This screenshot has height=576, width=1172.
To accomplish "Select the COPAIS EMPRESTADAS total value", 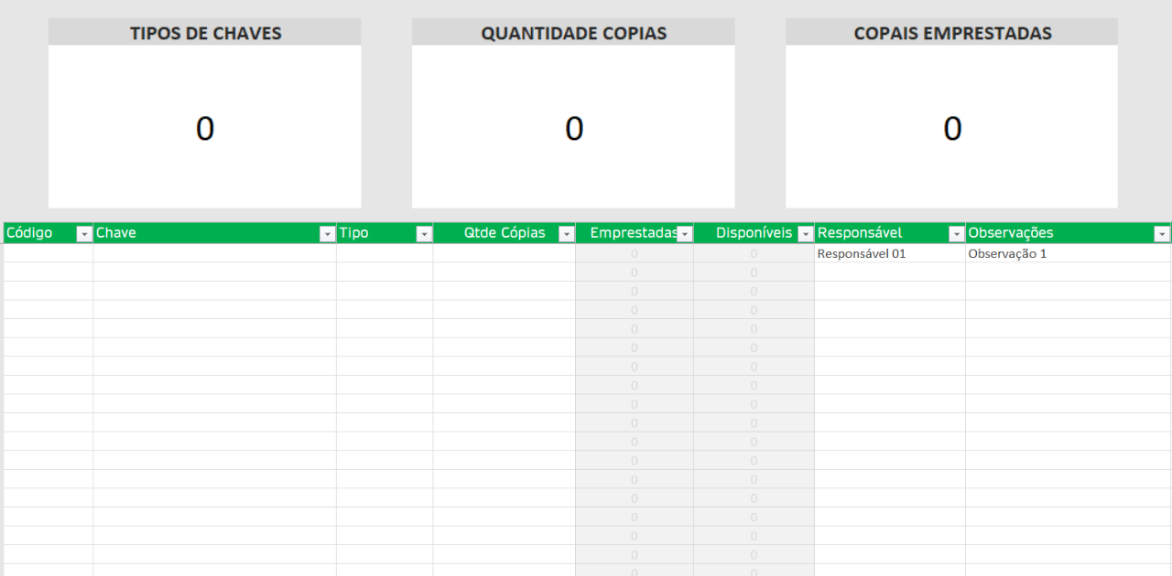I will pos(952,129).
